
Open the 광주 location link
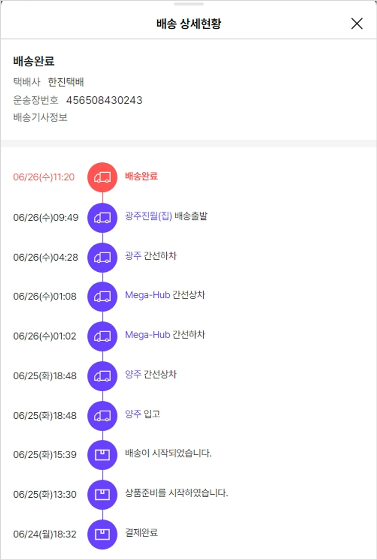(x=133, y=256)
